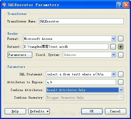Browse coordinate systems with ellipsis button
This screenshot has height=119, width=131.
[x=121, y=55]
